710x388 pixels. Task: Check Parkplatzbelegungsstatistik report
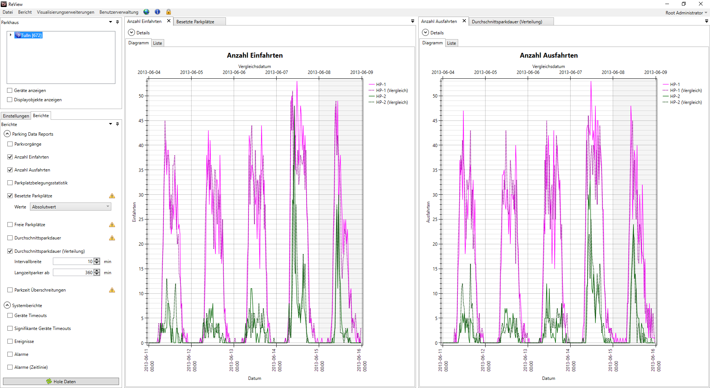click(x=10, y=183)
